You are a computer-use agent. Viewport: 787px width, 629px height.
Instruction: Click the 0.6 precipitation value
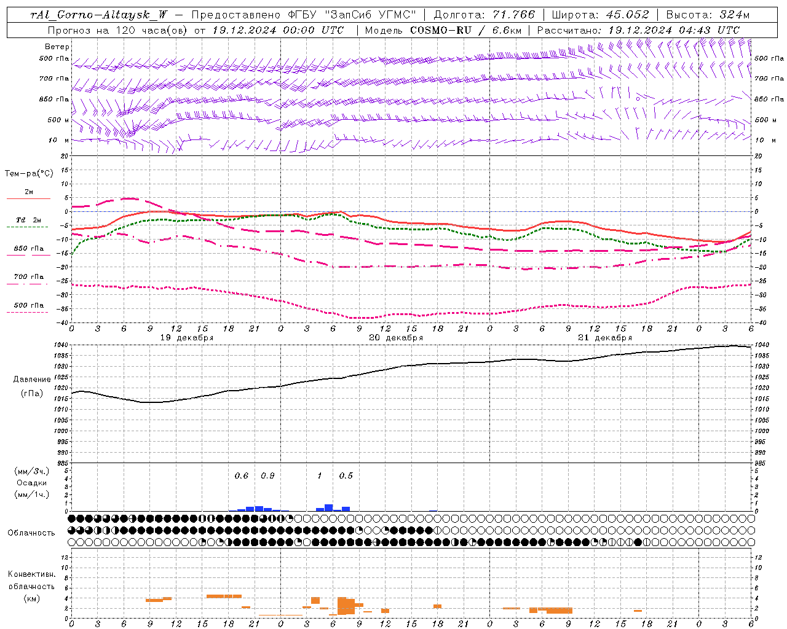coord(242,475)
